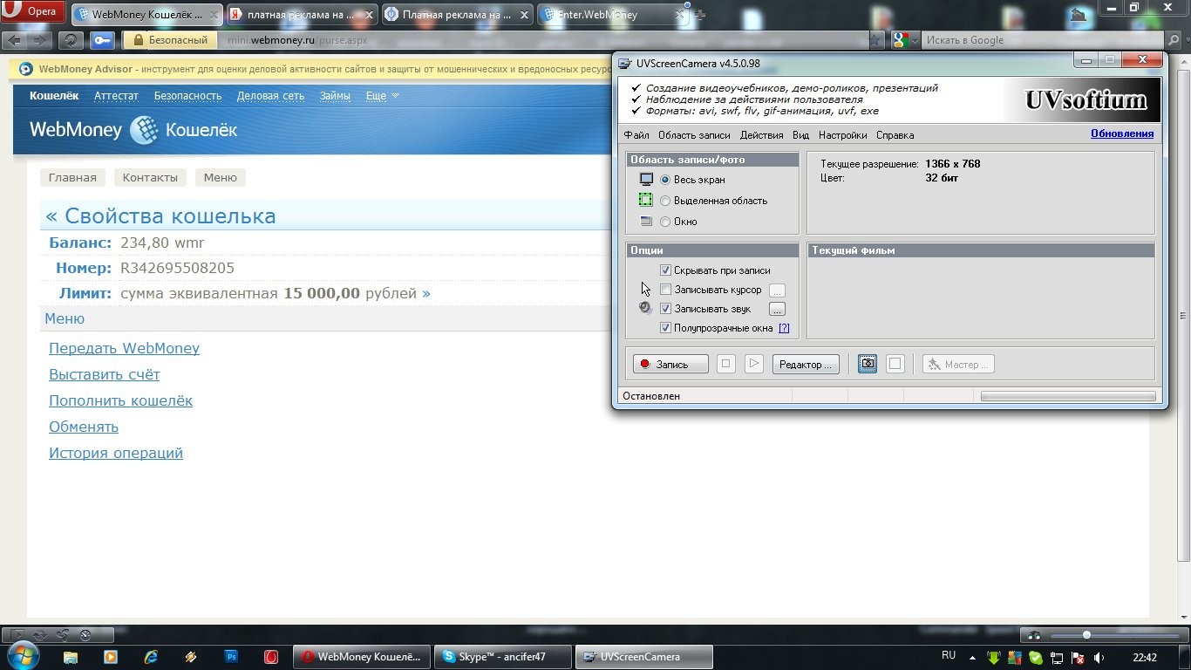The height and width of the screenshot is (670, 1191).
Task: Open the Вид menu
Action: [x=801, y=135]
